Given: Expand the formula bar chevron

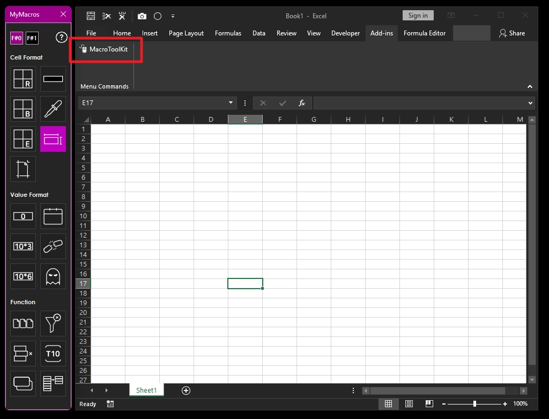Looking at the screenshot, I should pyautogui.click(x=530, y=103).
